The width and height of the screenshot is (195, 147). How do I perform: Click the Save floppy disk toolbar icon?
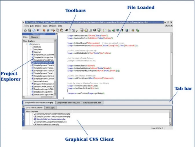coord(30,30)
